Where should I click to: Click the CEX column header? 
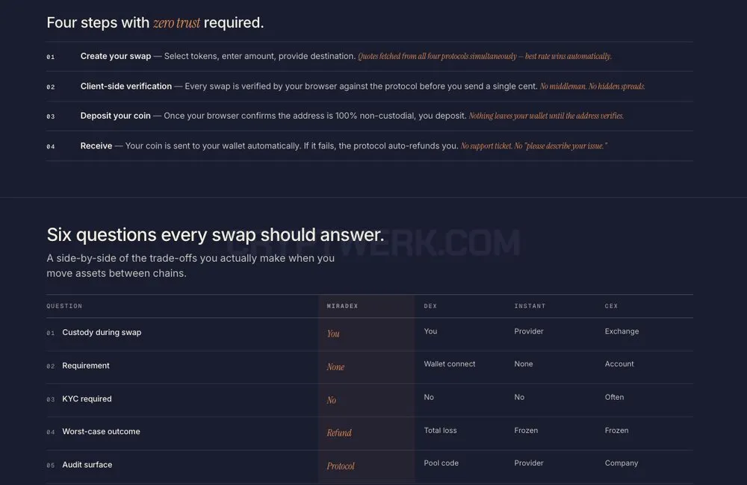611,306
